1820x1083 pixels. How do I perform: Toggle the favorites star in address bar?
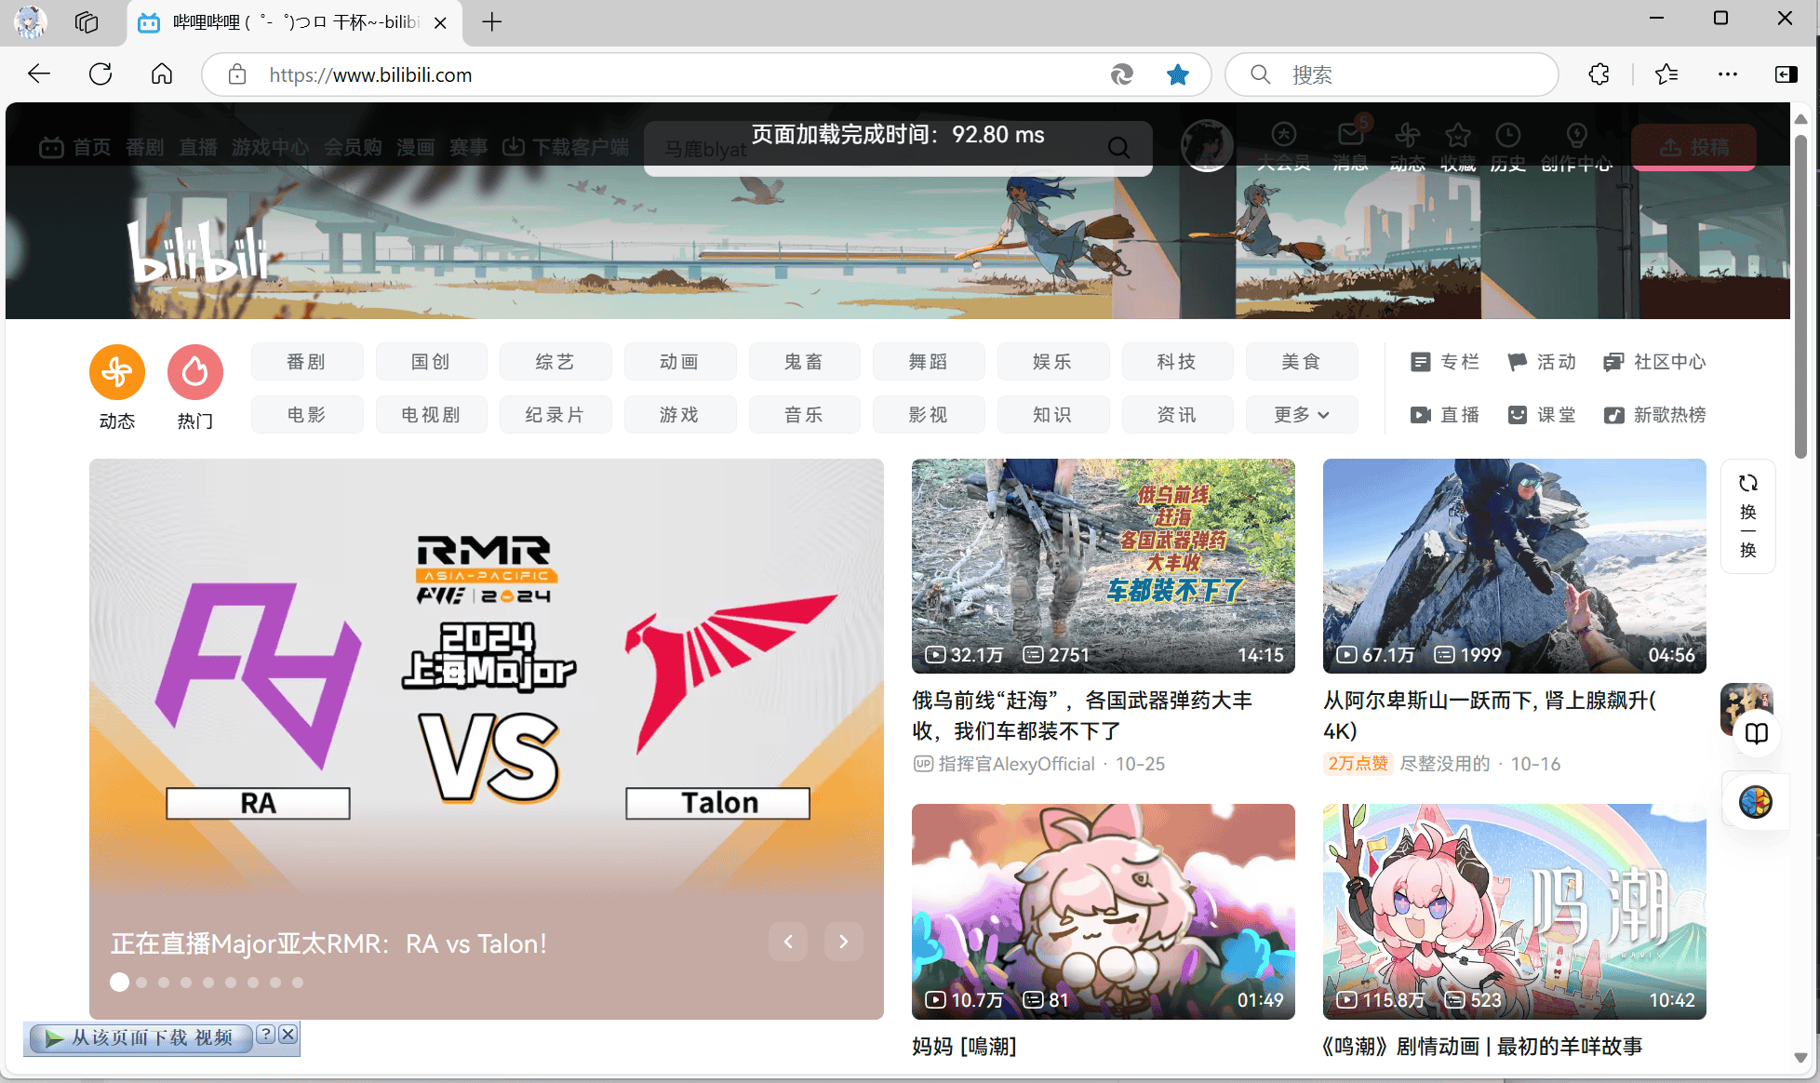point(1178,74)
